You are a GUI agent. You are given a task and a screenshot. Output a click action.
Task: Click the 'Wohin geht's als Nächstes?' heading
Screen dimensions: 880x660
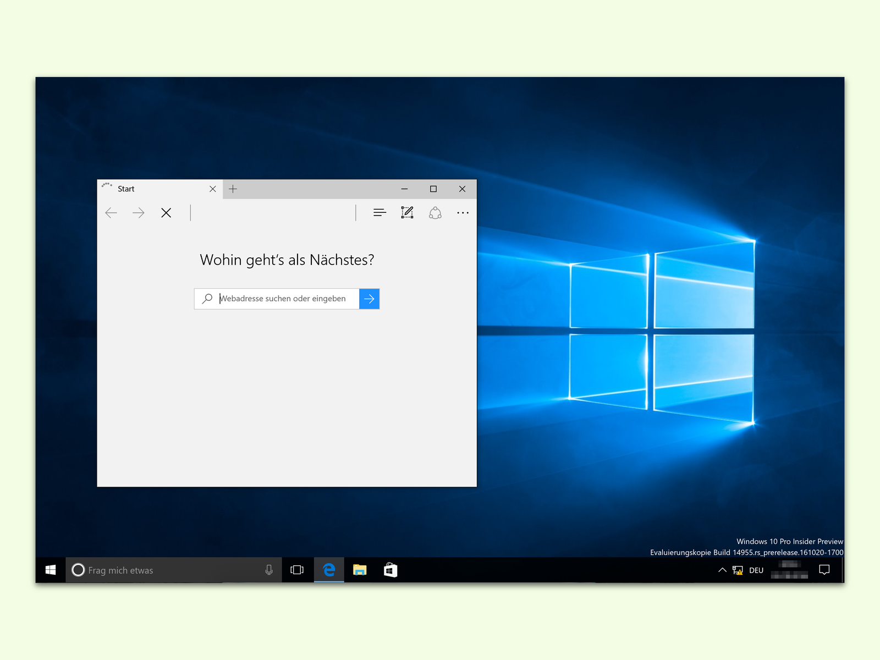[x=287, y=260]
